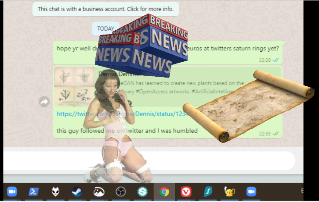319x202 pixels.
Task: Select the Google Chrome taskbar icon
Action: pyautogui.click(x=164, y=191)
